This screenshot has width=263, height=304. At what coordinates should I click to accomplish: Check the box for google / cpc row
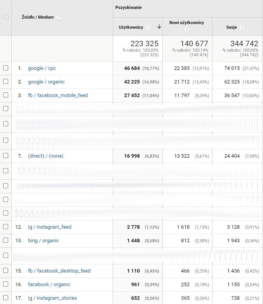pyautogui.click(x=6, y=68)
